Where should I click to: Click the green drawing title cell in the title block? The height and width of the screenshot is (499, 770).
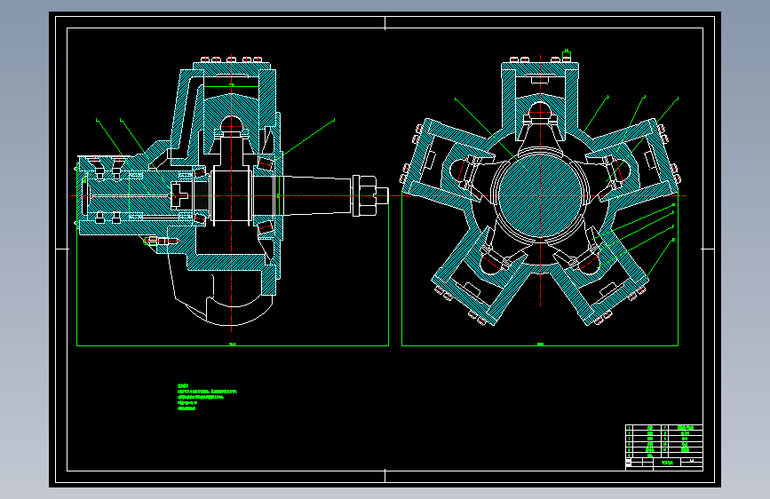click(x=667, y=463)
